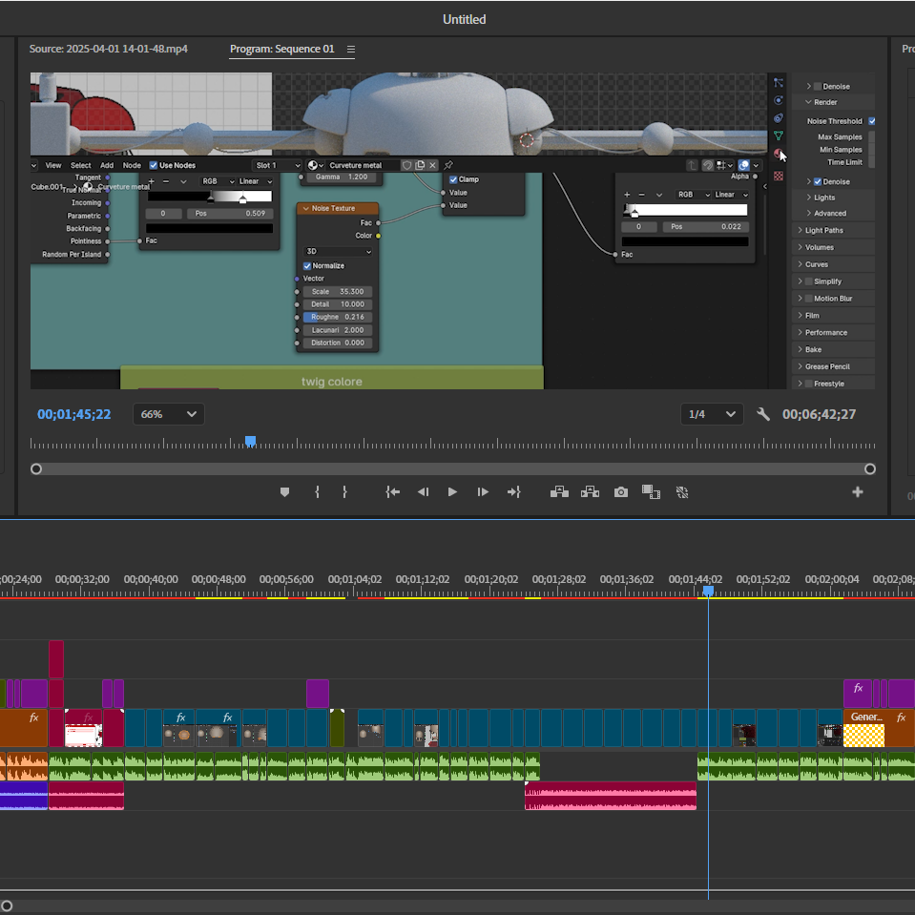This screenshot has width=915, height=915.
Task: Click the Play button in Program monitor
Action: click(x=452, y=492)
